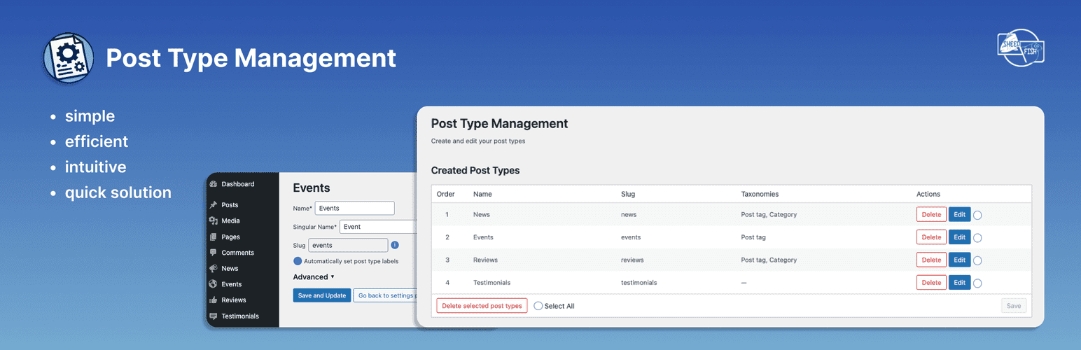Select the Events row radio button
The height and width of the screenshot is (350, 1081).
977,238
